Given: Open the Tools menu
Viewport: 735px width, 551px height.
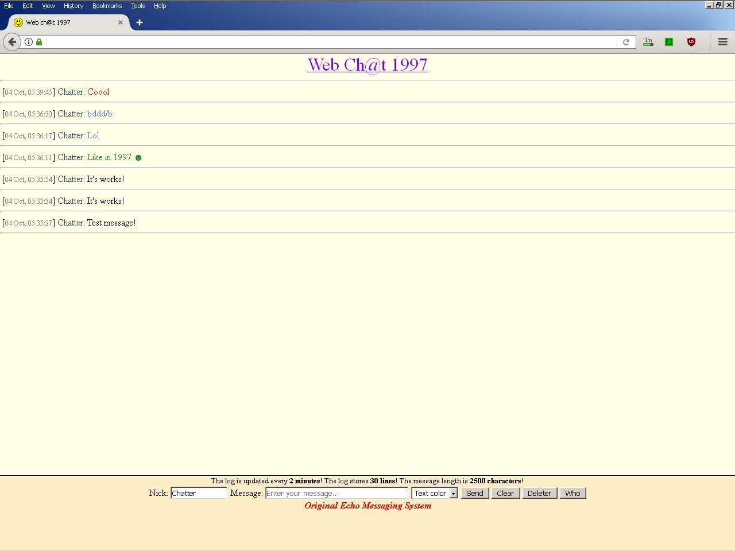Looking at the screenshot, I should [138, 6].
